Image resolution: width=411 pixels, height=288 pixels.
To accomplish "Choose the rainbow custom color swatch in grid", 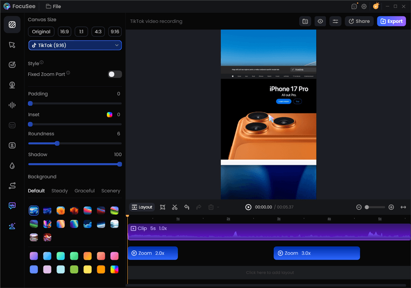I will pyautogui.click(x=115, y=270).
